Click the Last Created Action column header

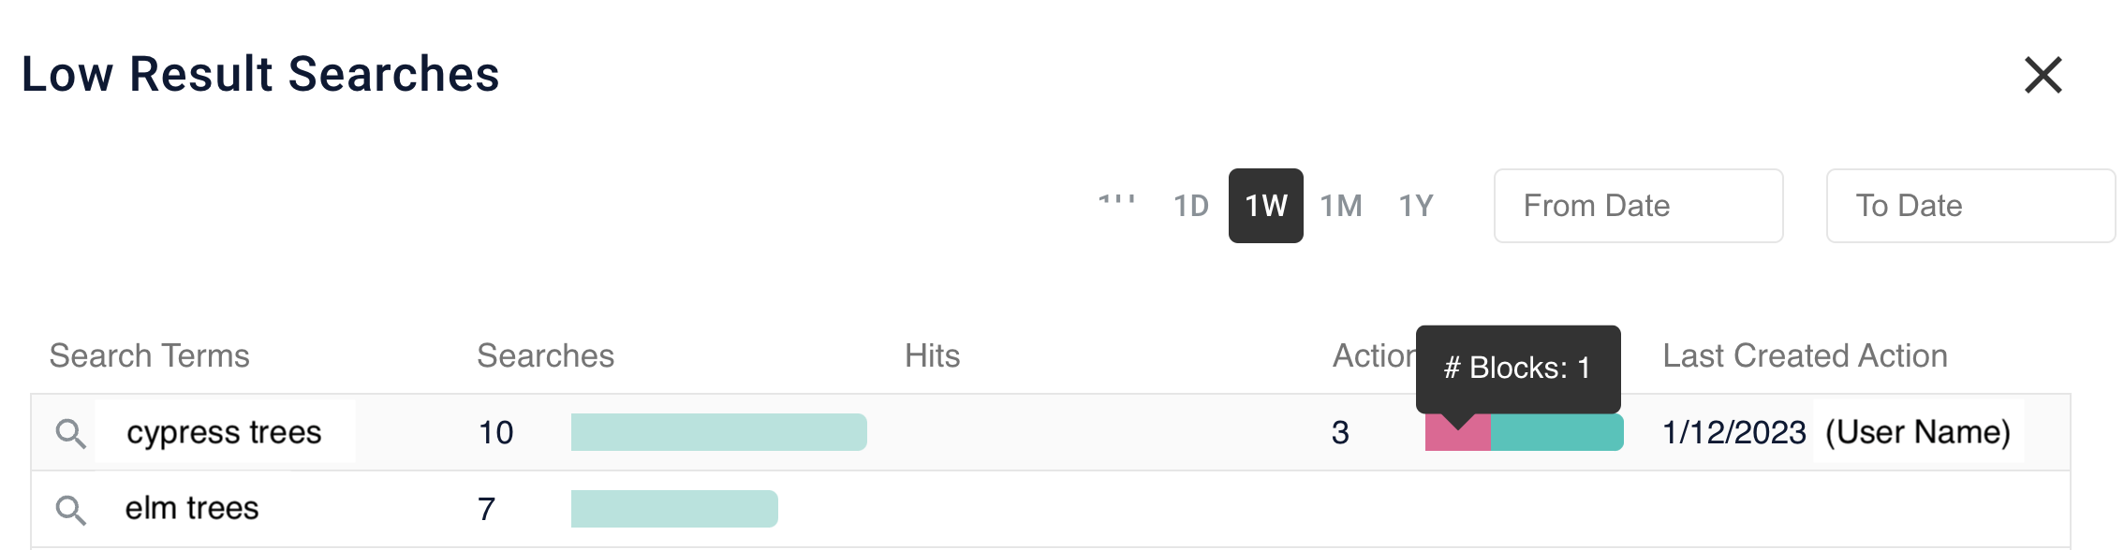[x=1805, y=356]
